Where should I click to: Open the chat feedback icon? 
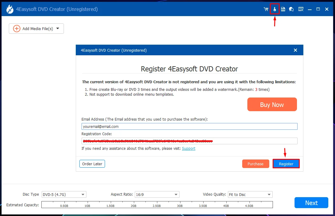pos(291,9)
